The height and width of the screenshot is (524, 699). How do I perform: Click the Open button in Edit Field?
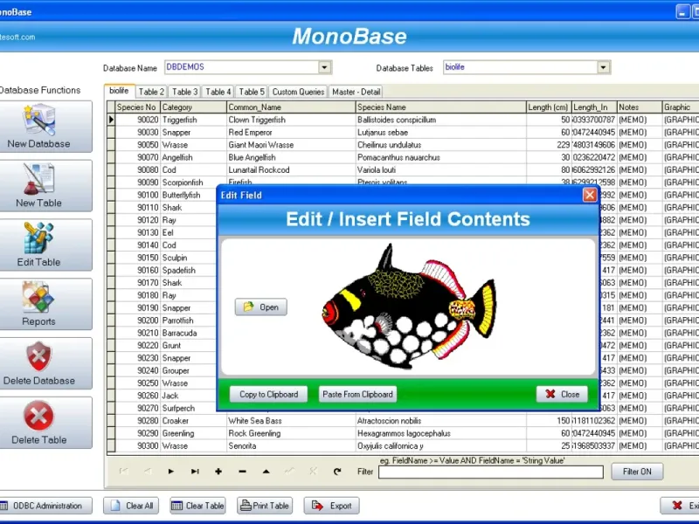pyautogui.click(x=260, y=307)
